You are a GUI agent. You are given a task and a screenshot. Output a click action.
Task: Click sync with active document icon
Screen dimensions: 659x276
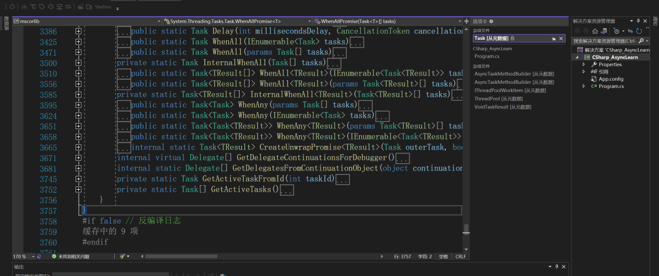point(631,31)
